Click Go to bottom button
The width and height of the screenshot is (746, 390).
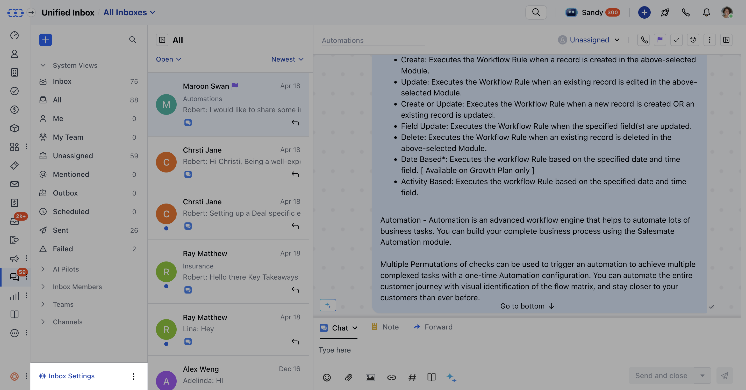point(527,306)
